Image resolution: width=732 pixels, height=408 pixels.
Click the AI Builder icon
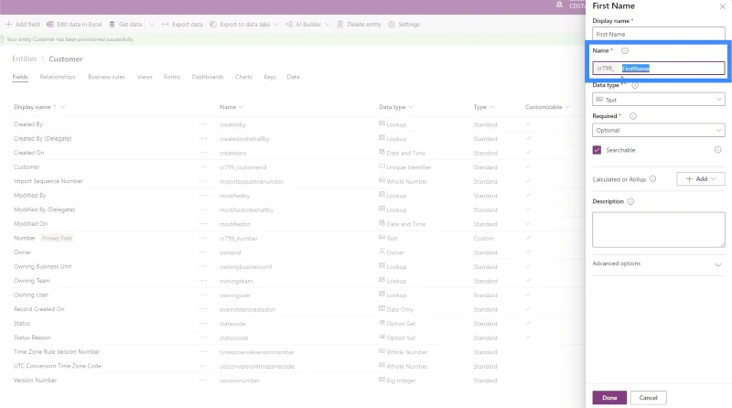[x=289, y=25]
